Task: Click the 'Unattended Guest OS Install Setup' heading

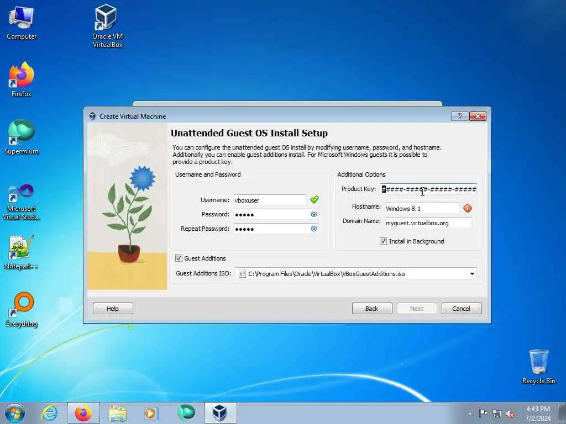Action: 249,133
